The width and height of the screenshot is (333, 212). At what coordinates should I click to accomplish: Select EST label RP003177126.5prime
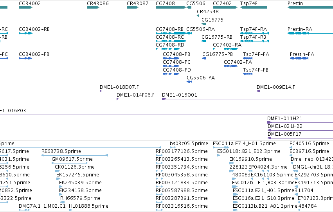182,151
